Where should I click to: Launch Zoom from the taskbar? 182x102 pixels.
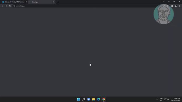click(88, 99)
